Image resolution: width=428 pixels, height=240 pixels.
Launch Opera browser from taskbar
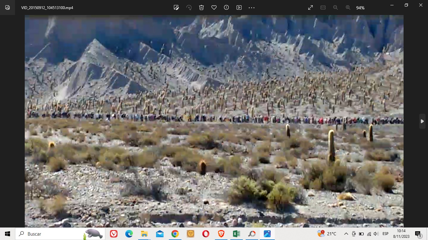click(206, 234)
